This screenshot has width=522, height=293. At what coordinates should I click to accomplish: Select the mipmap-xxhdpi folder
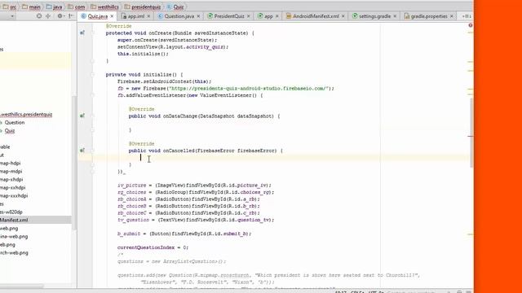pos(13,188)
